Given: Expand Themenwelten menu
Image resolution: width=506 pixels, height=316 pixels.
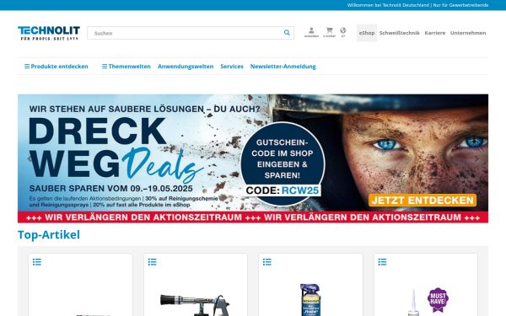Looking at the screenshot, I should click(126, 67).
